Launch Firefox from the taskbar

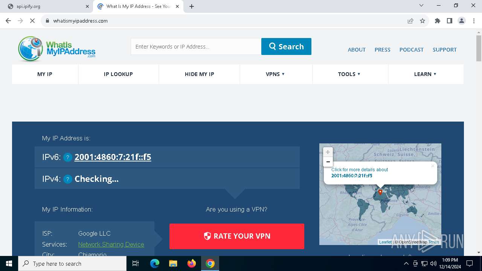pyautogui.click(x=192, y=263)
